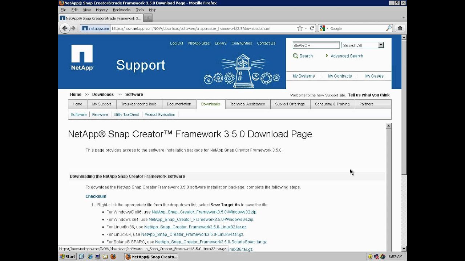
Task: Go back with the browser Back arrow
Action: click(x=65, y=28)
